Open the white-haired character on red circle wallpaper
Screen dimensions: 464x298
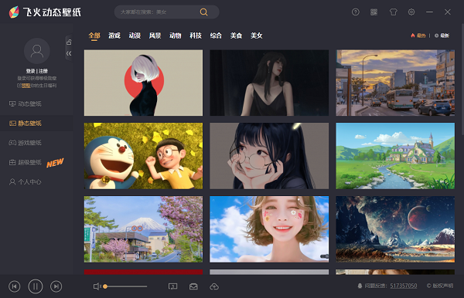click(143, 83)
